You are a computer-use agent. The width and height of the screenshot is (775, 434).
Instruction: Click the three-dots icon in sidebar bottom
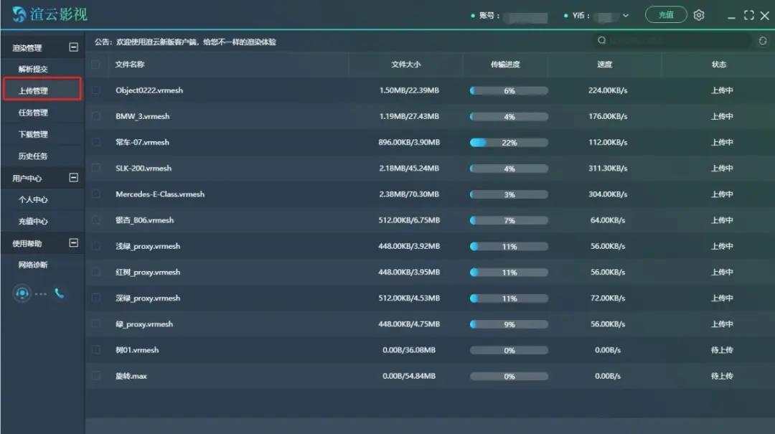tap(41, 294)
